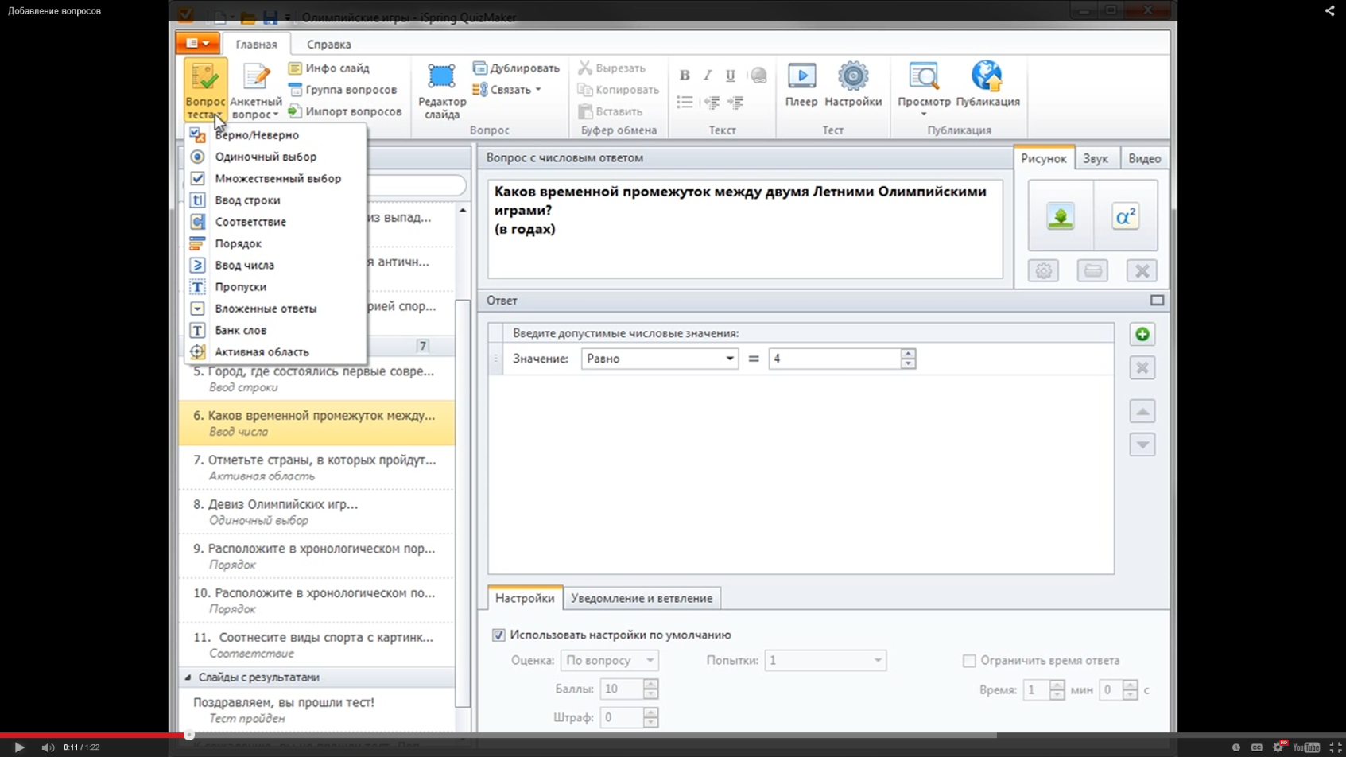
Task: Click the Вырезать cut button
Action: [612, 68]
